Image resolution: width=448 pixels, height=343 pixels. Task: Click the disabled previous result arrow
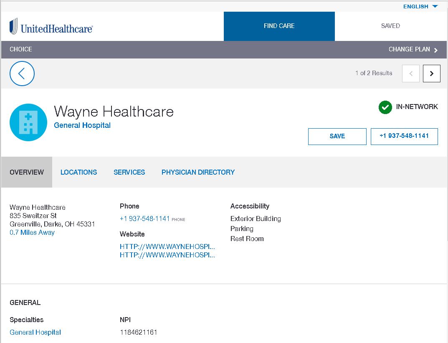(x=410, y=74)
